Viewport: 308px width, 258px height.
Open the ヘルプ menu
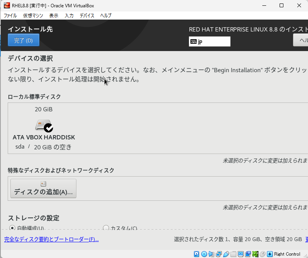pyautogui.click(x=106, y=15)
